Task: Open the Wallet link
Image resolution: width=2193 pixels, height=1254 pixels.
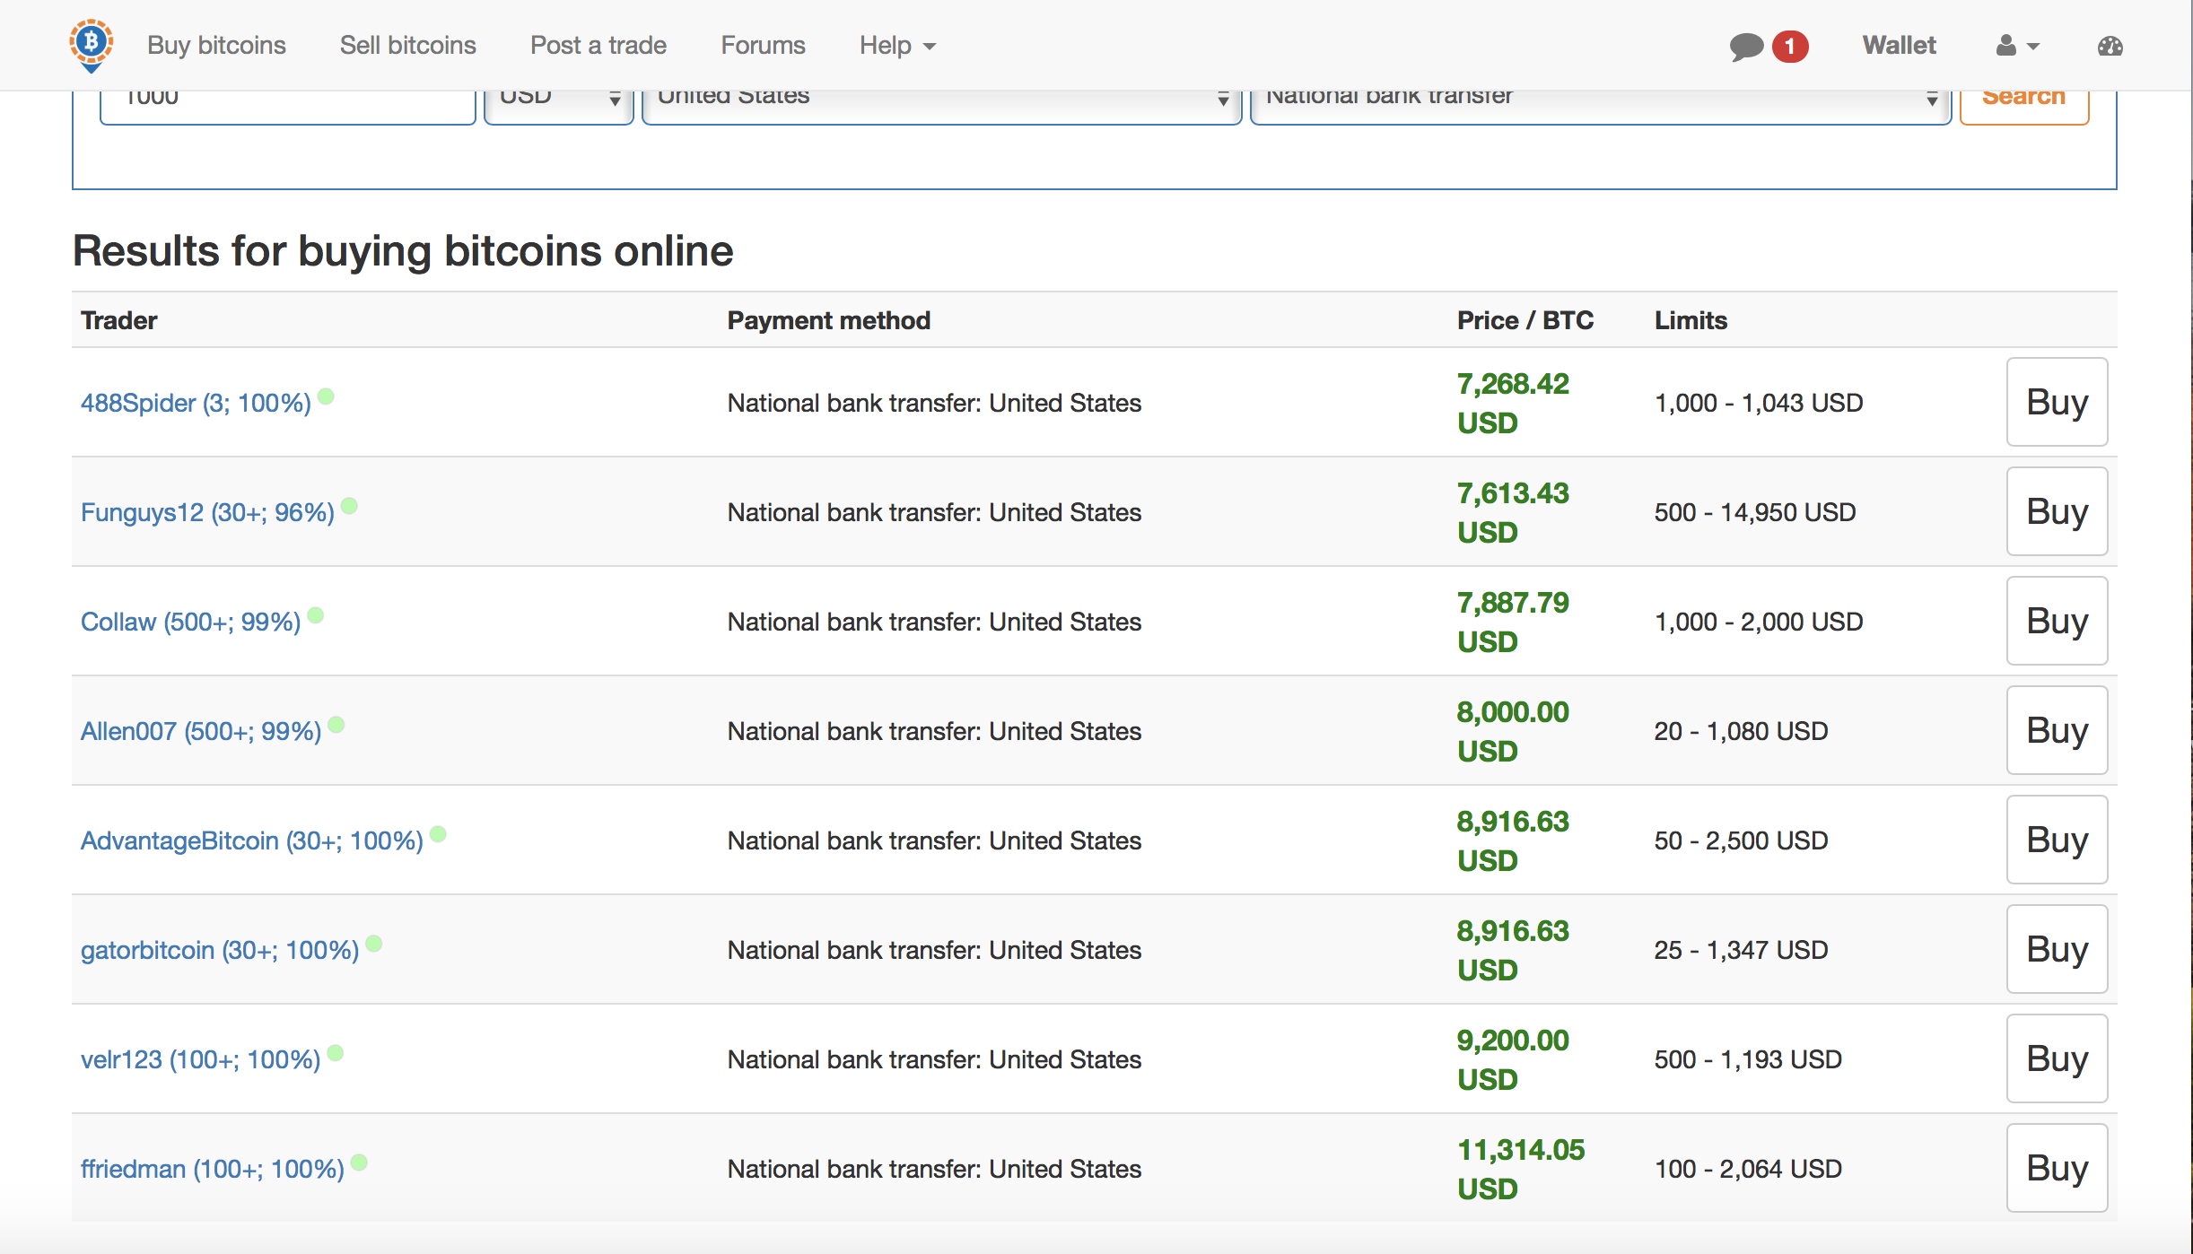Action: tap(1899, 46)
